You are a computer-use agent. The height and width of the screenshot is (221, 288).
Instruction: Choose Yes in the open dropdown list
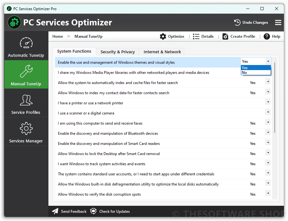(256, 68)
